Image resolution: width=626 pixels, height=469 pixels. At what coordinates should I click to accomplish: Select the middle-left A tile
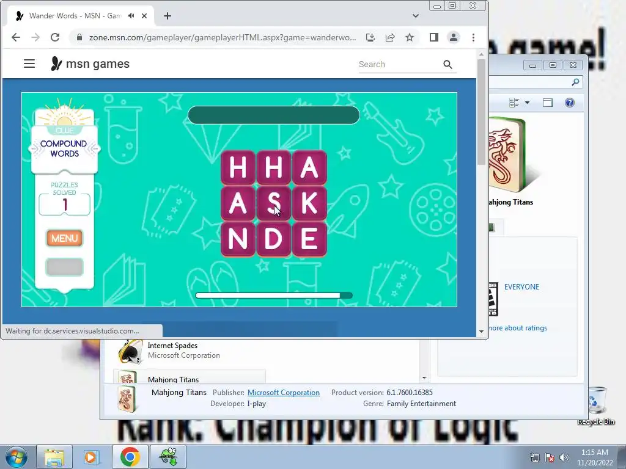[x=238, y=203]
